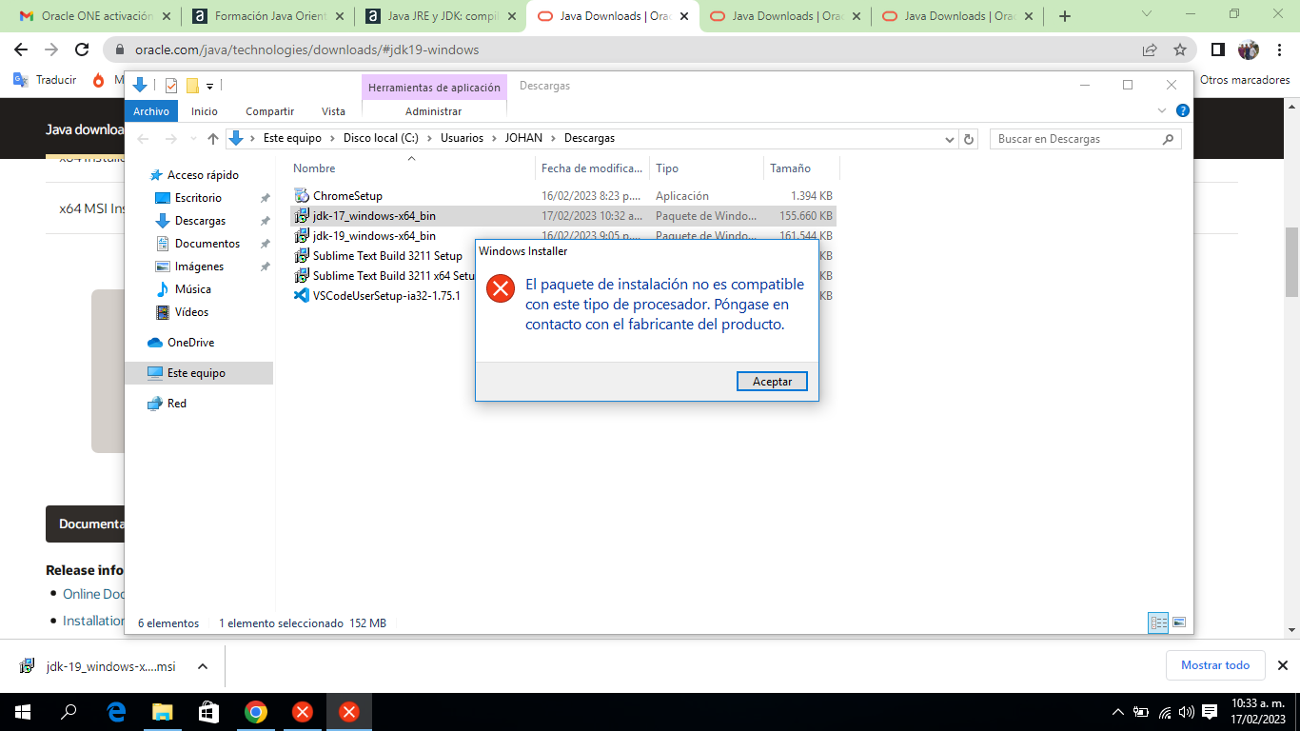The image size is (1300, 731).
Task: Click Usuarios in address breadcrumb
Action: [x=462, y=138]
